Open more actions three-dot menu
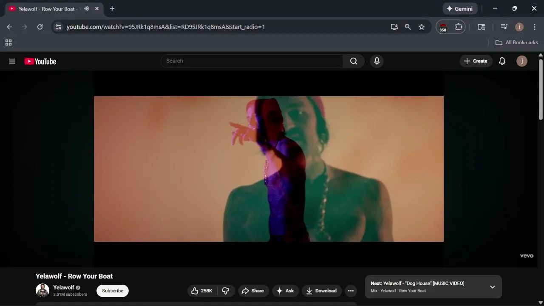This screenshot has height=306, width=544. point(351,291)
